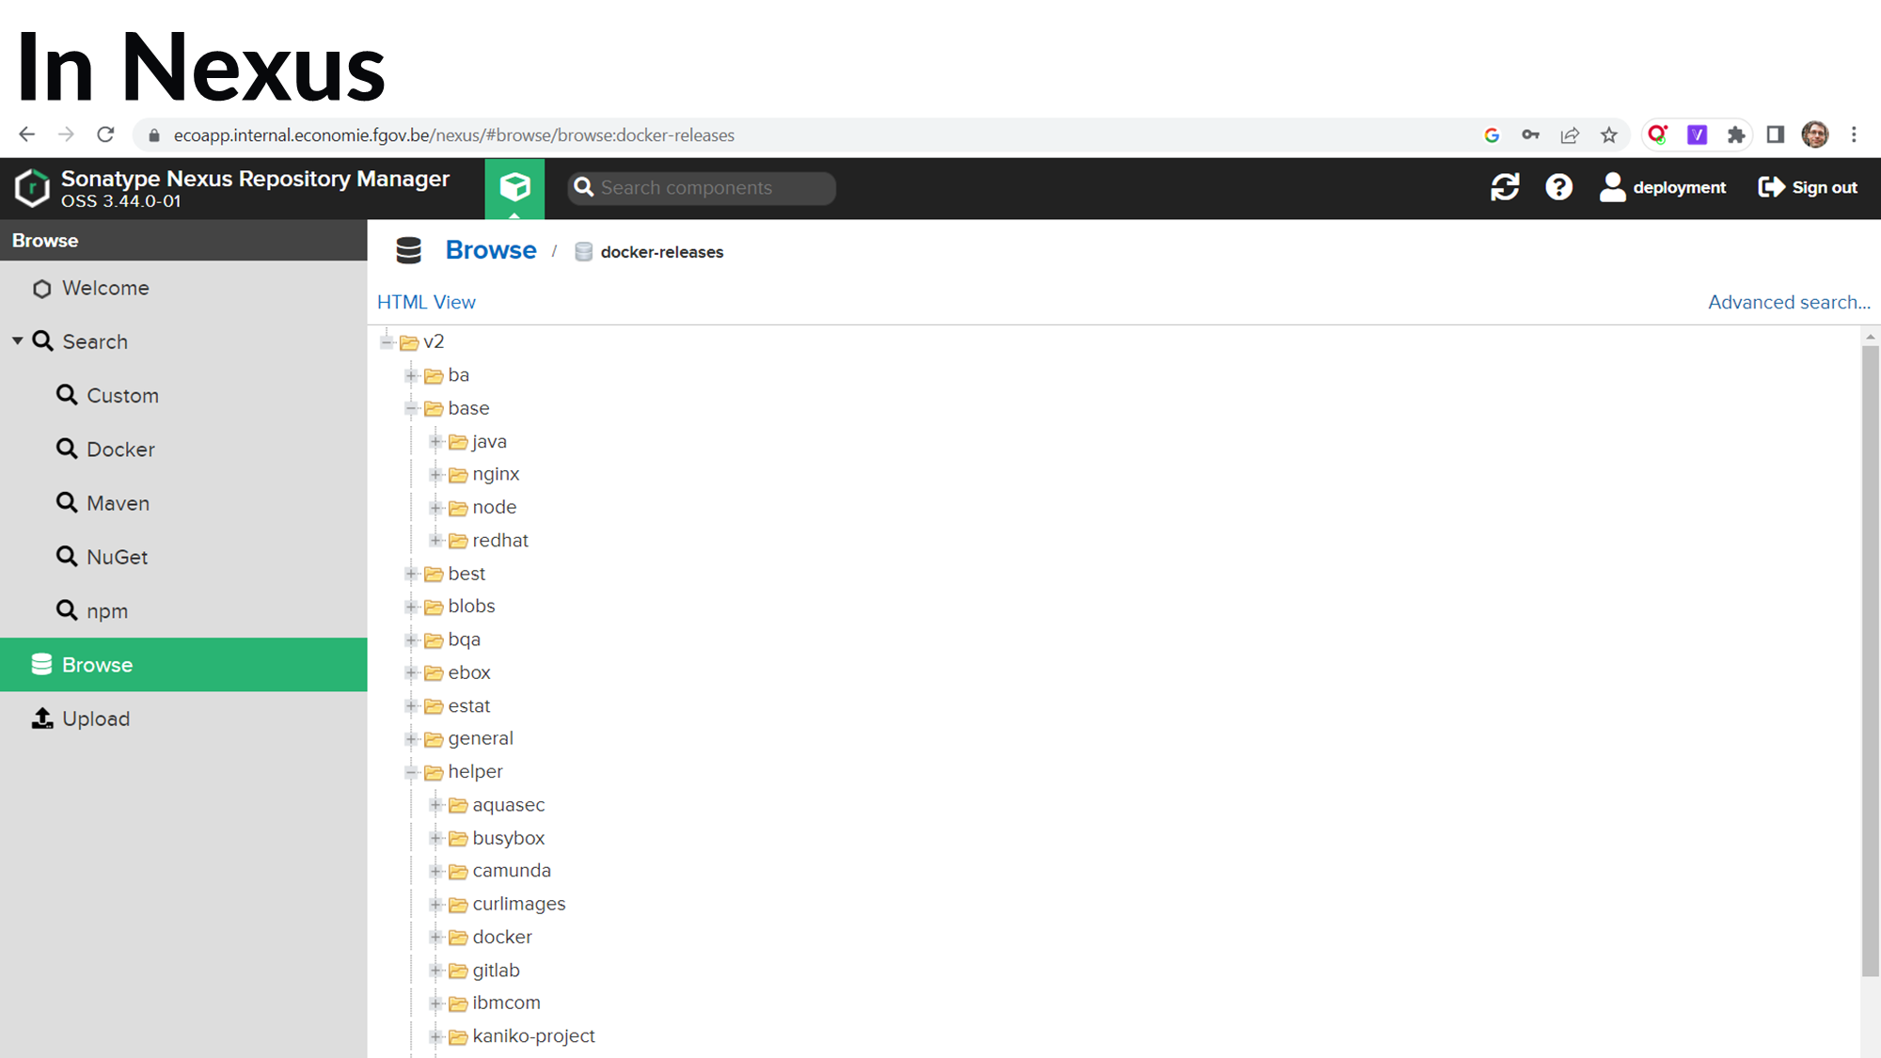Click the Sonatype Nexus logo

[32, 187]
